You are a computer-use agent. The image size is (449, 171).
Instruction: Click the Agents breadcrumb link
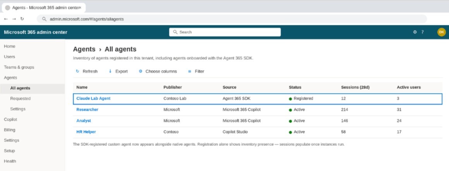tap(84, 49)
